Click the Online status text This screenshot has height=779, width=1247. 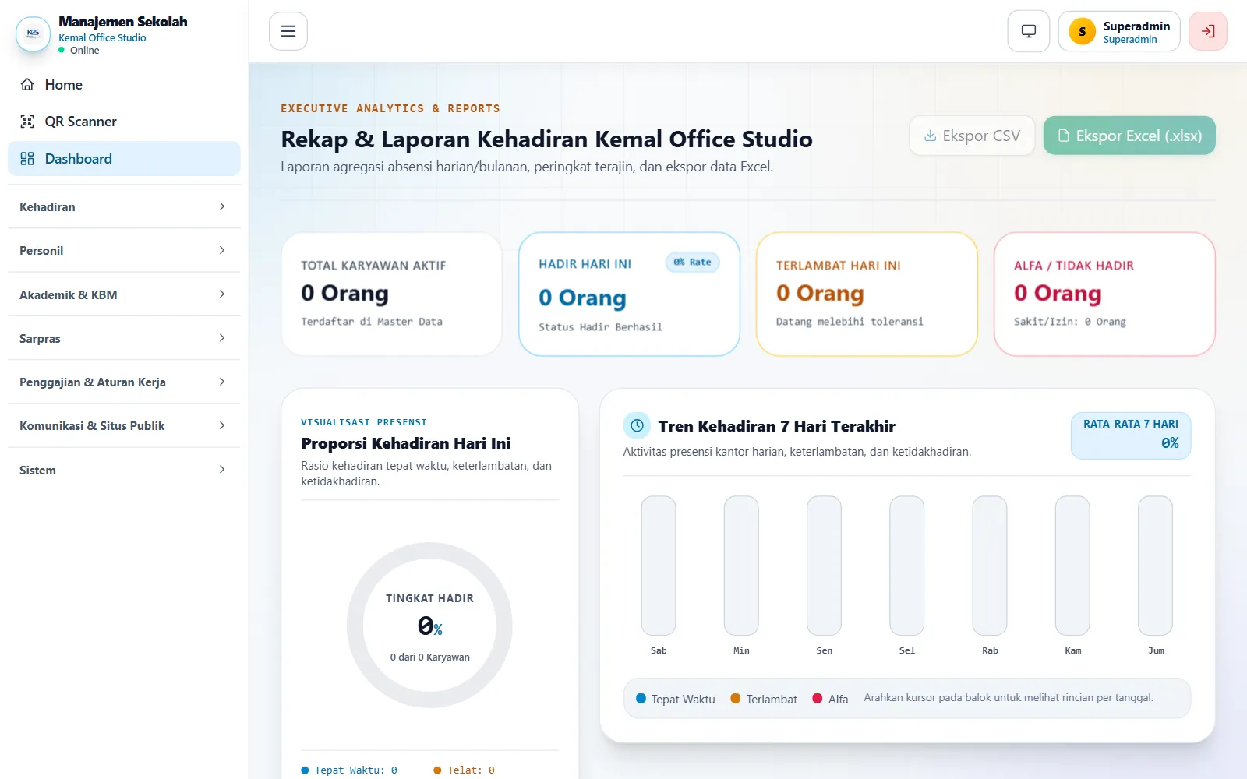tap(85, 50)
